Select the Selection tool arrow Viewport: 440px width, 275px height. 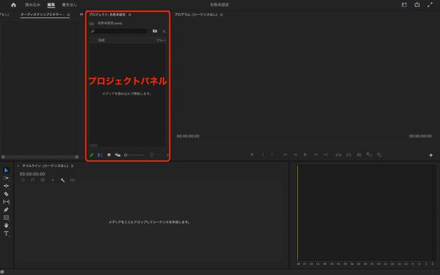[6, 171]
